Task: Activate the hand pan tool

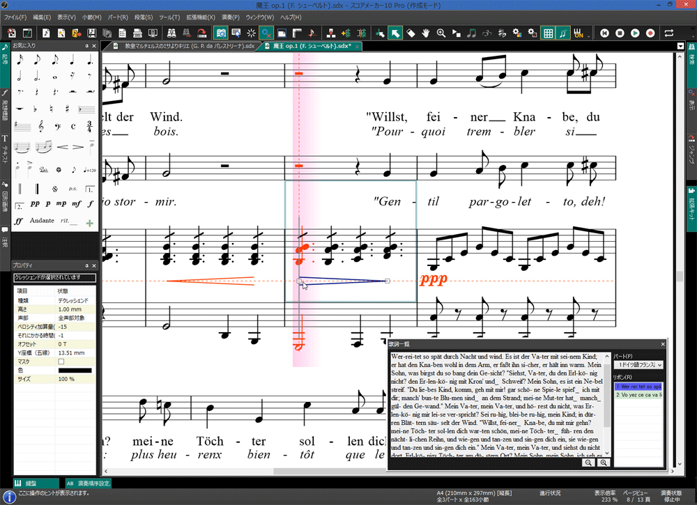Action: [426, 33]
